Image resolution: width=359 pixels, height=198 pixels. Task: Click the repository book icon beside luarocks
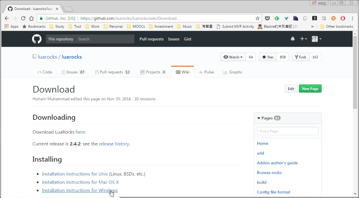pos(34,57)
